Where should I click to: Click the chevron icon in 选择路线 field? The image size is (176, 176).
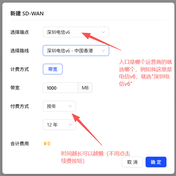click(103, 51)
